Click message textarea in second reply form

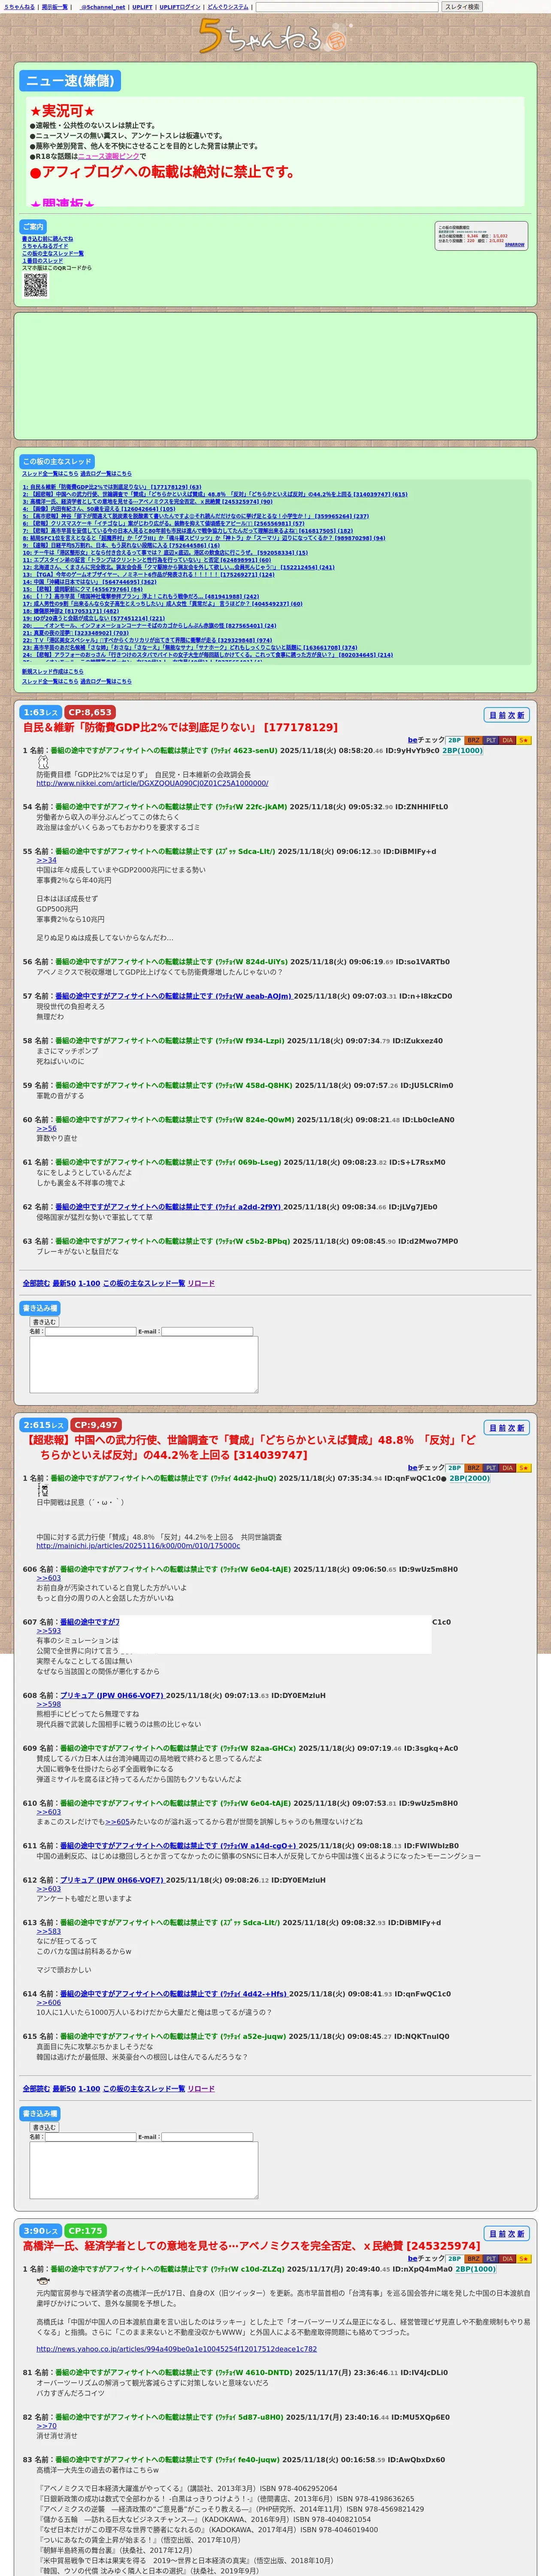pyautogui.click(x=144, y=2170)
